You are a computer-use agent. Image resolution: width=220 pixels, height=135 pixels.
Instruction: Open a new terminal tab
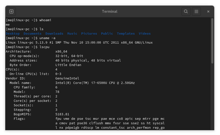(11, 11)
